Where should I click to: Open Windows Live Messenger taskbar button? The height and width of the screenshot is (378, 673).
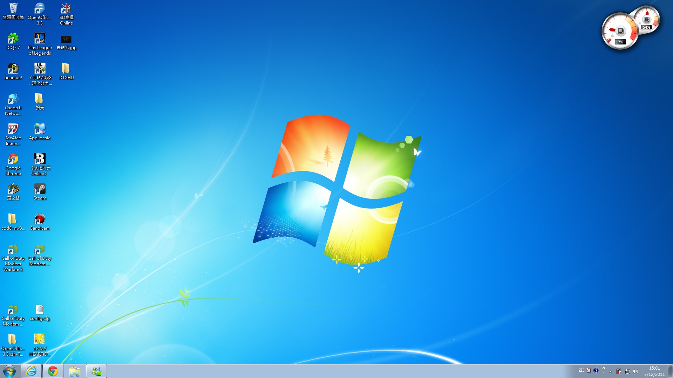(x=96, y=371)
